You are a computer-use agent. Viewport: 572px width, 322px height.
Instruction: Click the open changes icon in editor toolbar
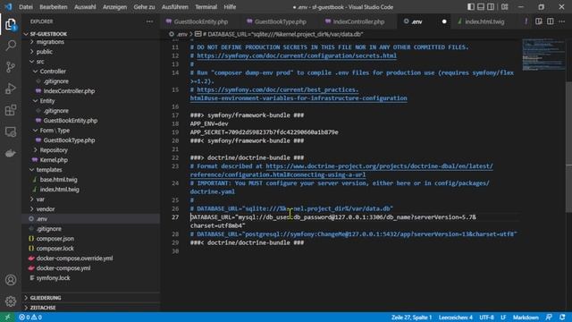coord(538,21)
